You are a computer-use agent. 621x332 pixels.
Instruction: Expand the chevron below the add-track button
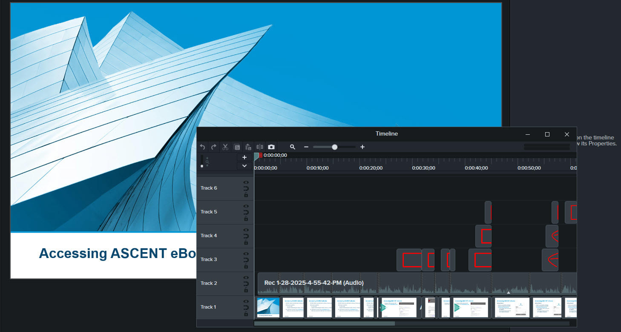coord(244,166)
